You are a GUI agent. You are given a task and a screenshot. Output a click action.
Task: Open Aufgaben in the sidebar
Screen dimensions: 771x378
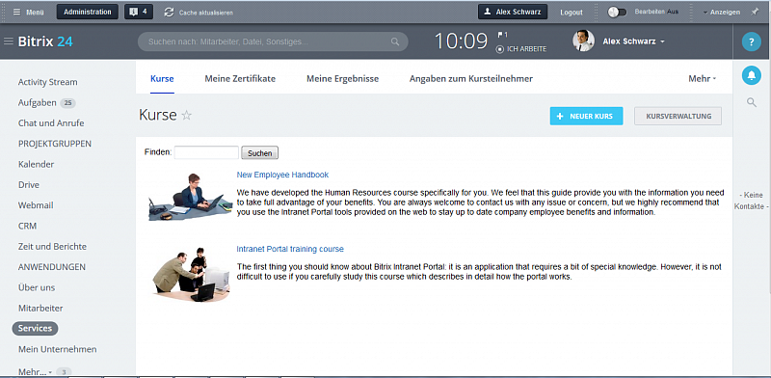pyautogui.click(x=37, y=103)
